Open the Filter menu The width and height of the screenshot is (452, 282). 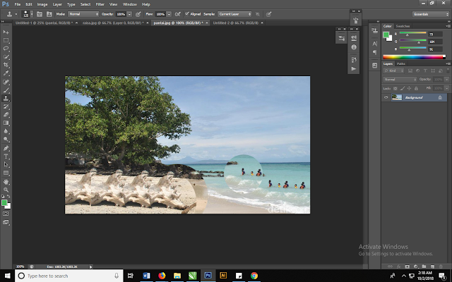(100, 4)
